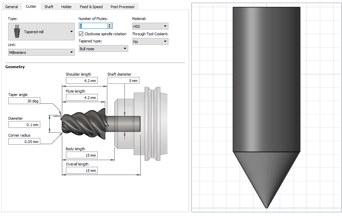
Task: Click the Clockwise spindle rotation label text
Action: click(x=105, y=34)
